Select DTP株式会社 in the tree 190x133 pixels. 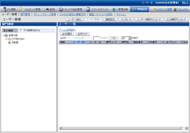(18, 39)
